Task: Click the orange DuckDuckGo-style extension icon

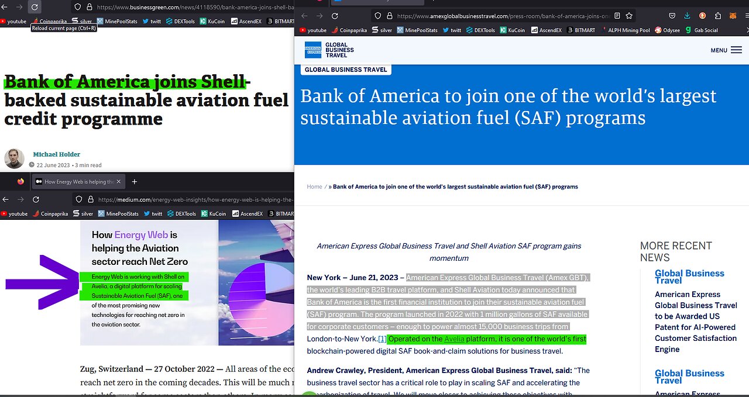Action: click(702, 16)
